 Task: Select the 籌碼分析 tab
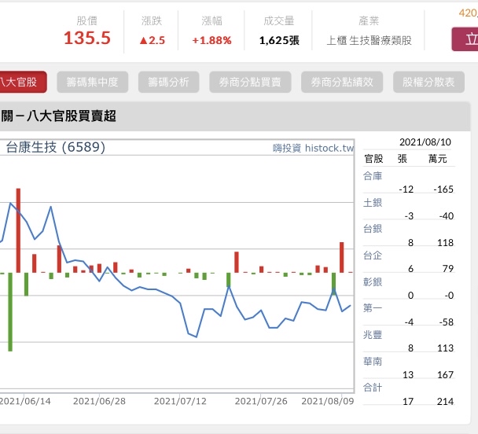(167, 82)
